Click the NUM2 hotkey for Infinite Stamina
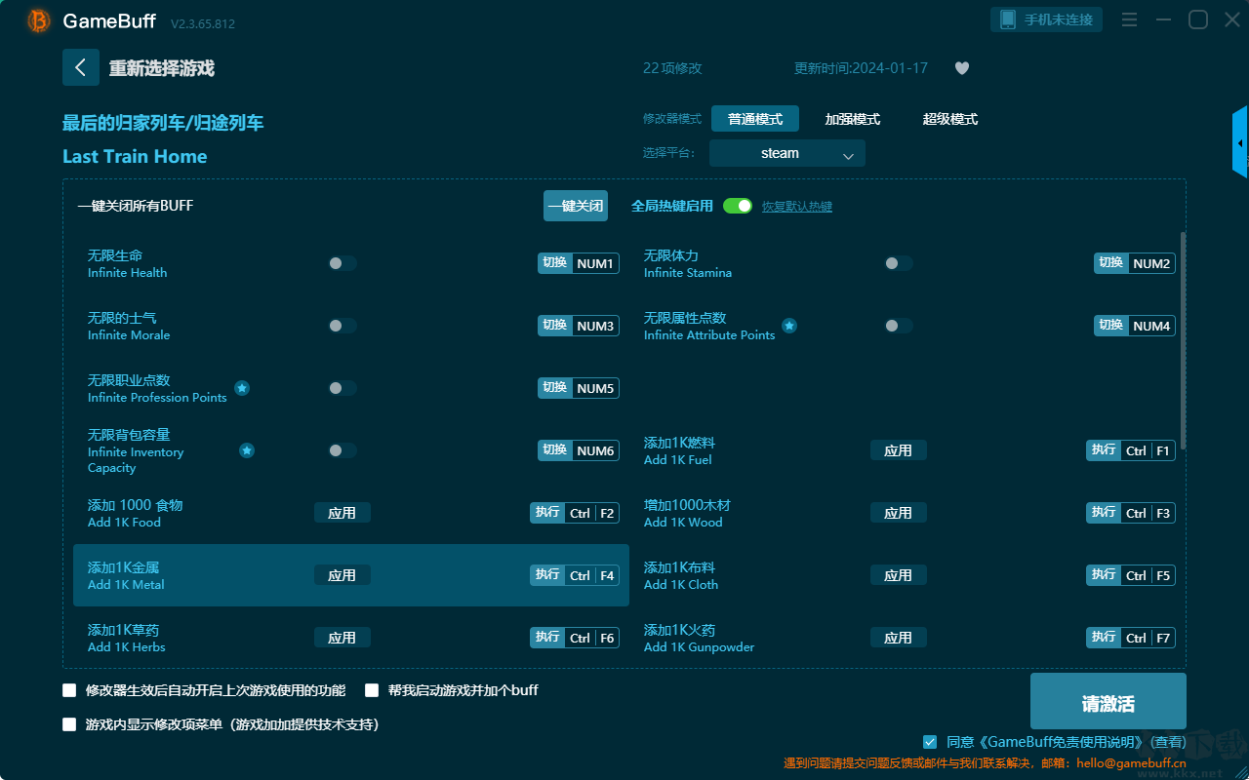 1135,263
